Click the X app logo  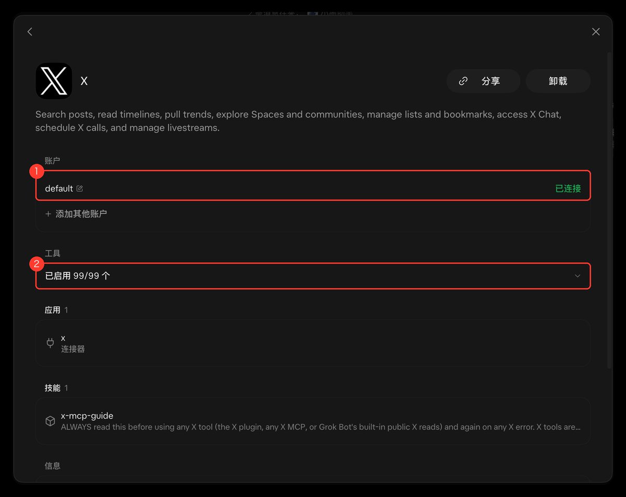coord(54,81)
